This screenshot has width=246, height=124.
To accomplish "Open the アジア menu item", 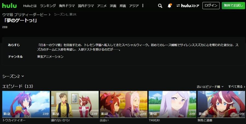I will tap(134, 6).
